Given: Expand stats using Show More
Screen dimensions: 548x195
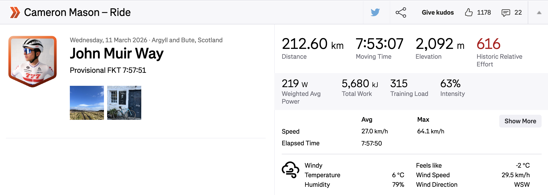Looking at the screenshot, I should click(520, 121).
